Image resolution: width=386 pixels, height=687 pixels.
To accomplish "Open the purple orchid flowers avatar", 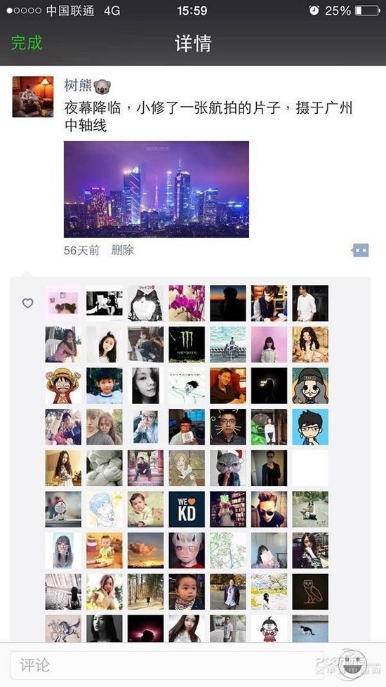I will [x=187, y=303].
